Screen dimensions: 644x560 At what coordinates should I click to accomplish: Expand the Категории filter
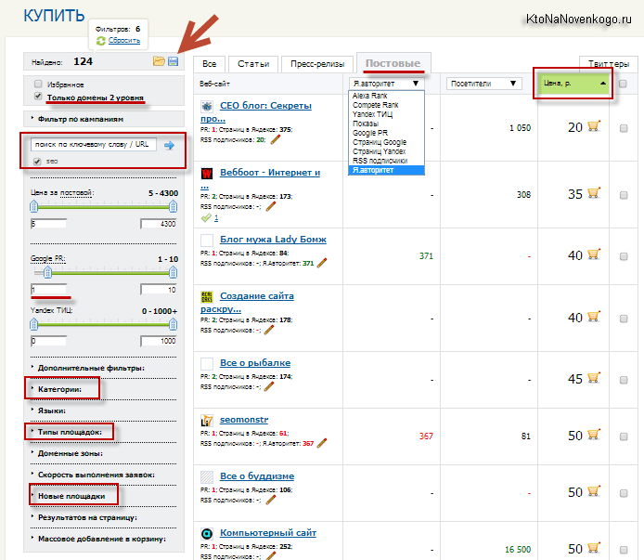tap(59, 389)
